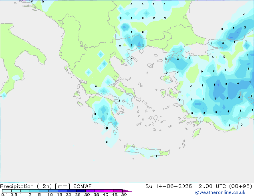
Task: Click the legend value label '20'
Action: tap(69, 194)
